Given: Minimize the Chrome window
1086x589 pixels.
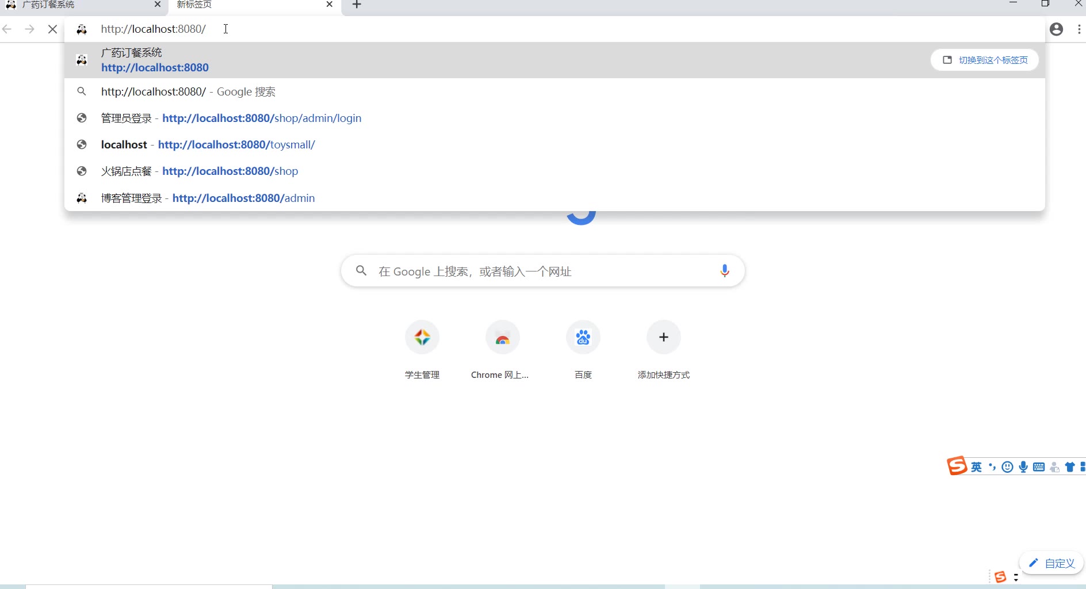Looking at the screenshot, I should pyautogui.click(x=1014, y=3).
